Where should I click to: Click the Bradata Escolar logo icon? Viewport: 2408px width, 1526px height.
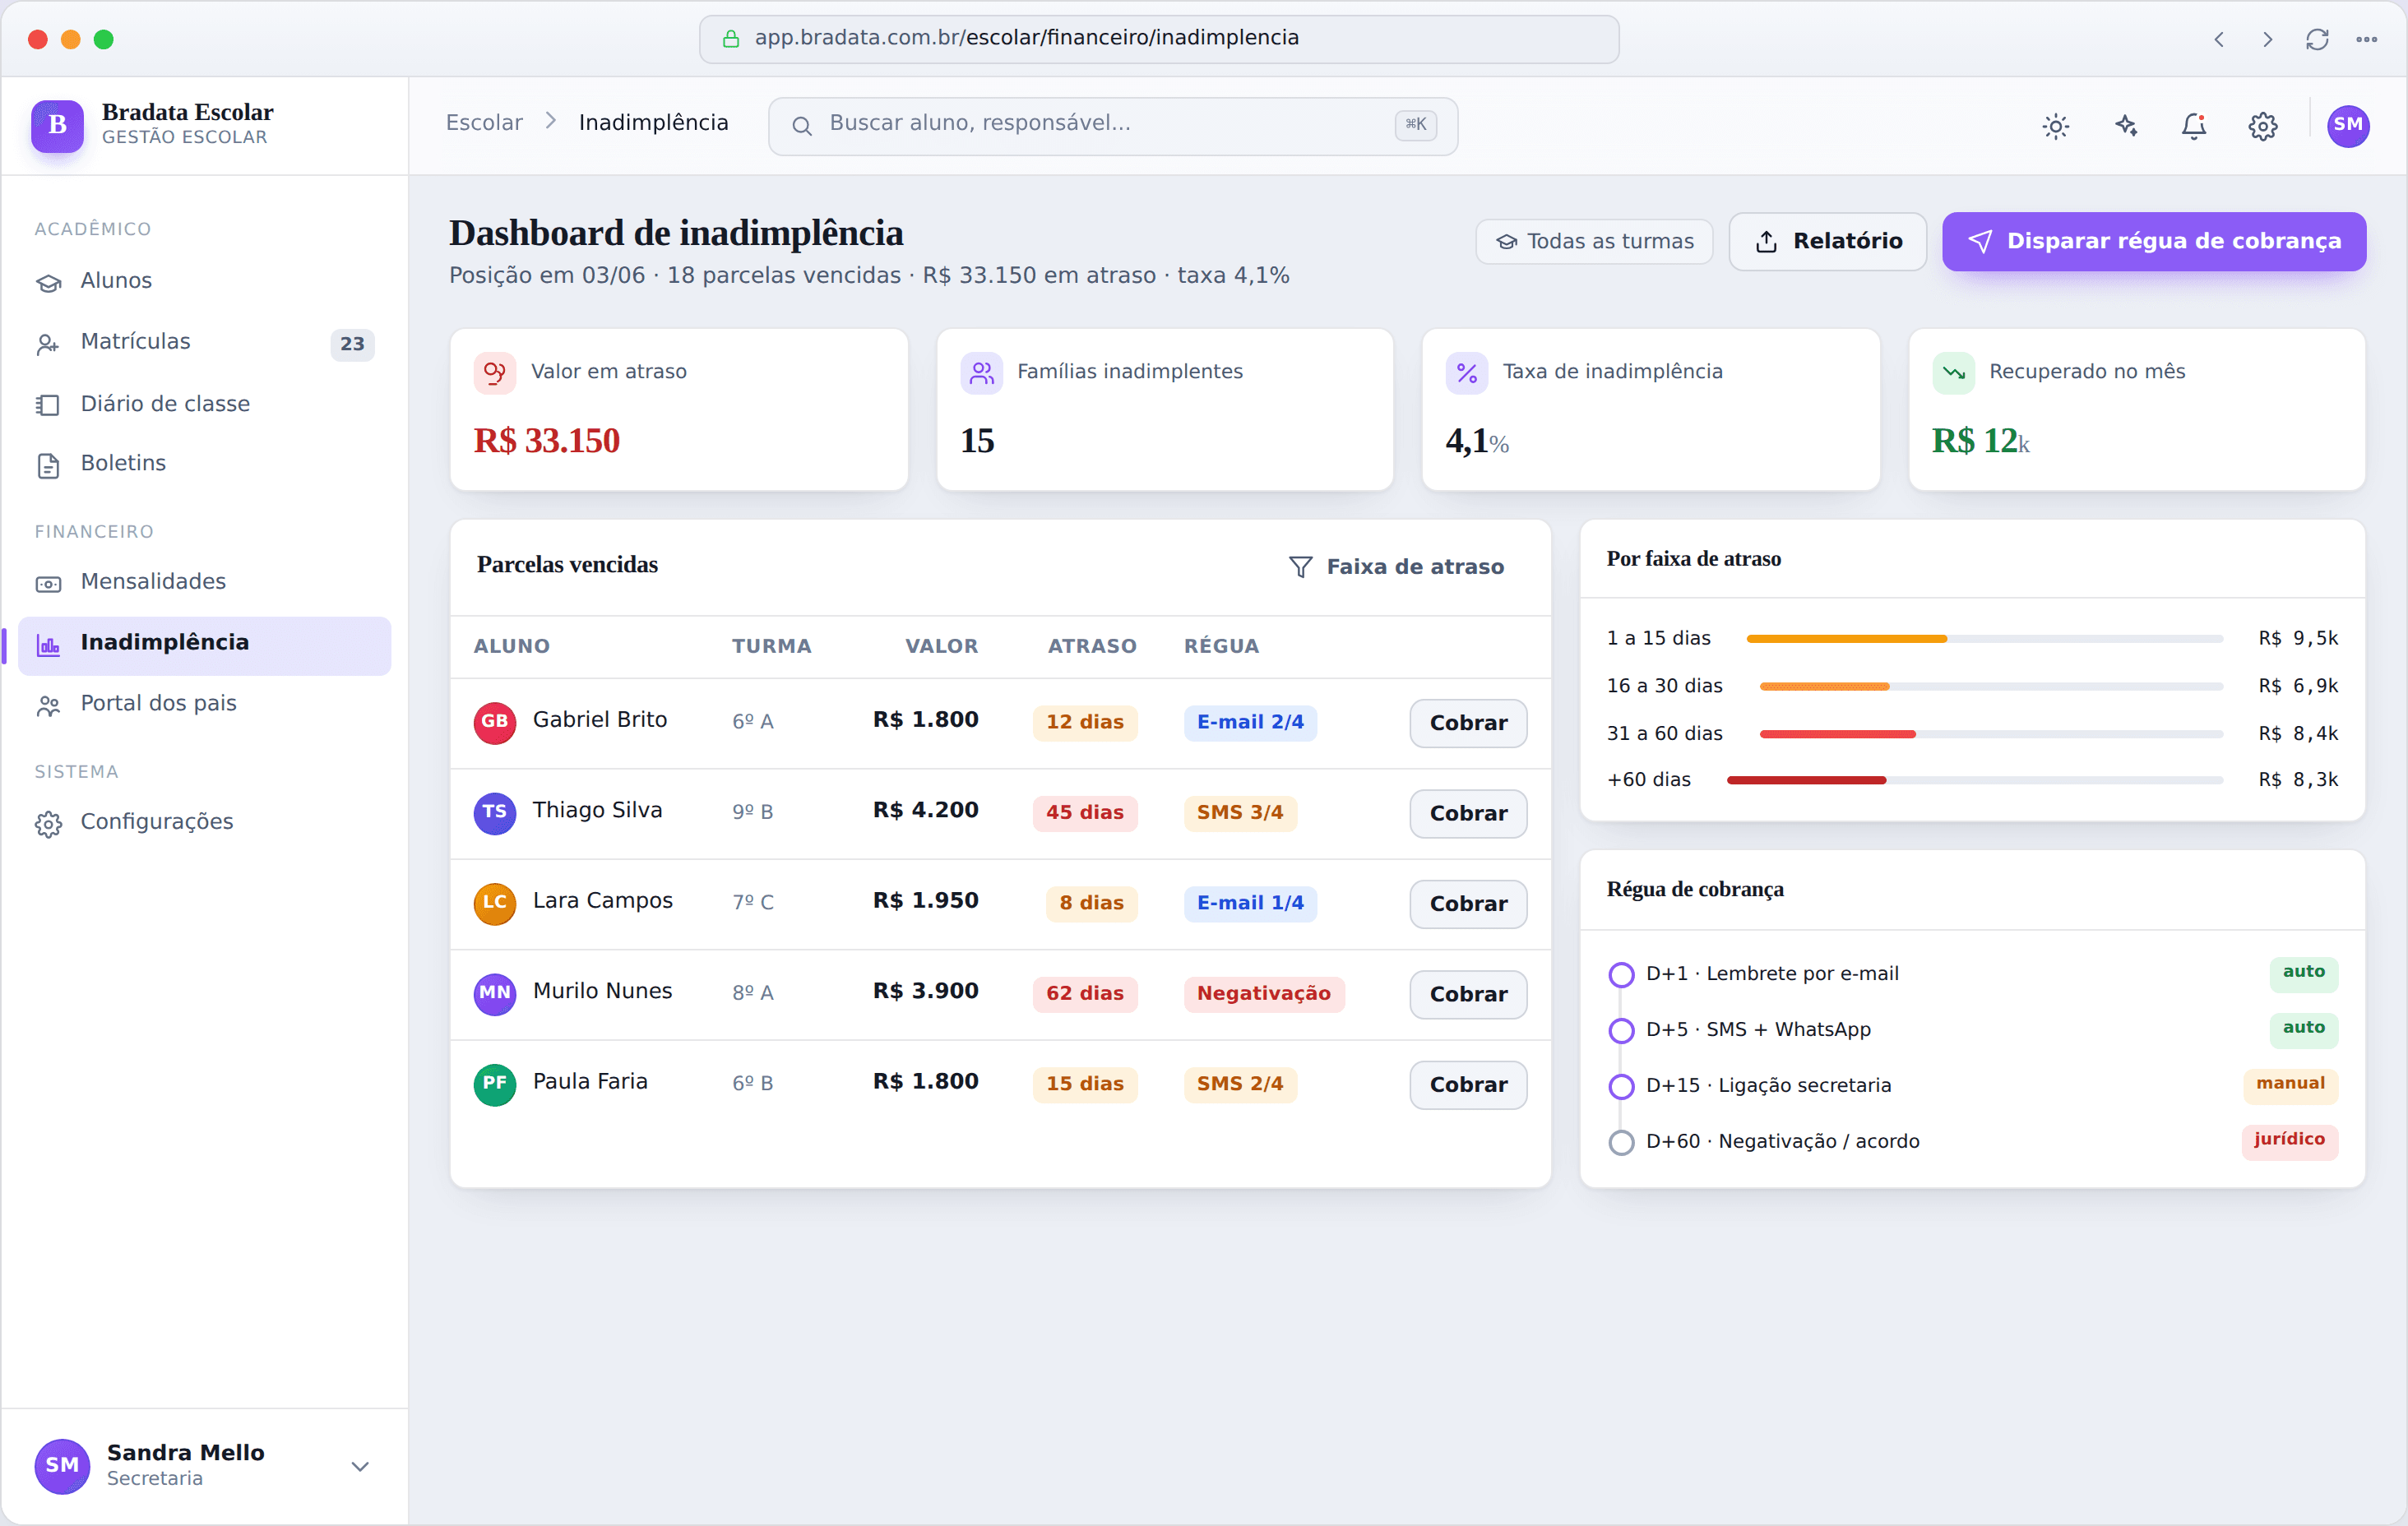pyautogui.click(x=57, y=125)
